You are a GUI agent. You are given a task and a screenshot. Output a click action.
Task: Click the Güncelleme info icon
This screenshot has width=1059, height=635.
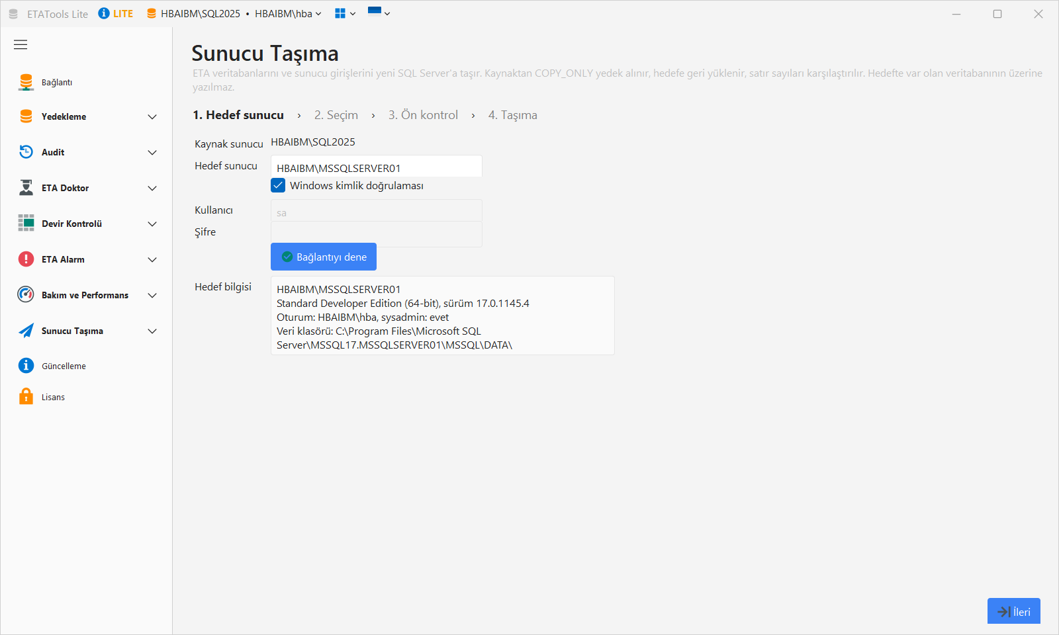pos(26,365)
